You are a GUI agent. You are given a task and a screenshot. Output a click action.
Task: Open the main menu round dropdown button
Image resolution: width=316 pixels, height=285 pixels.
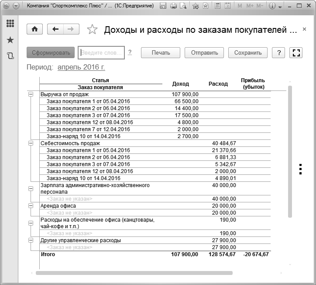[x=16, y=6]
